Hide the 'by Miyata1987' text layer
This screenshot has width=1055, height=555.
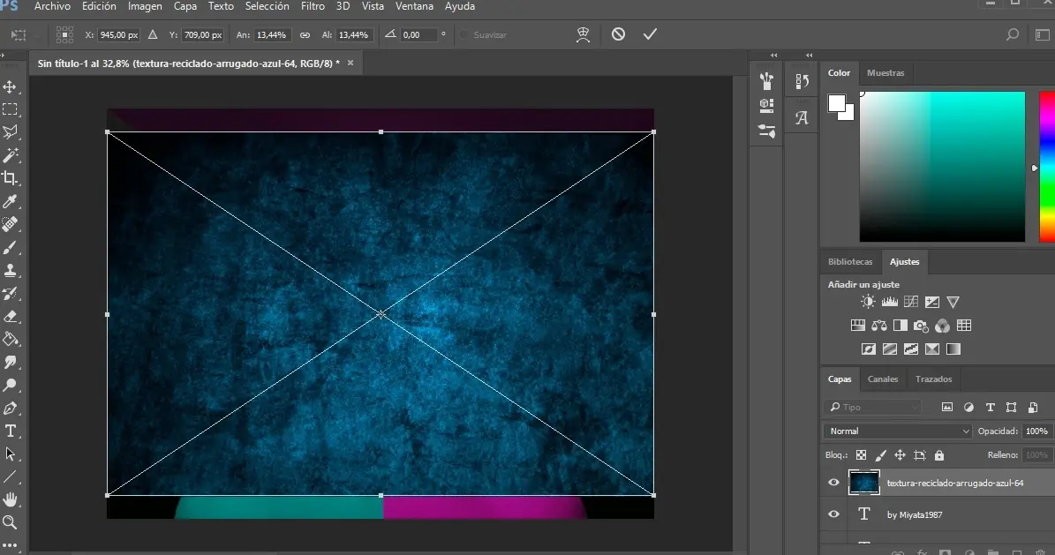(x=833, y=514)
